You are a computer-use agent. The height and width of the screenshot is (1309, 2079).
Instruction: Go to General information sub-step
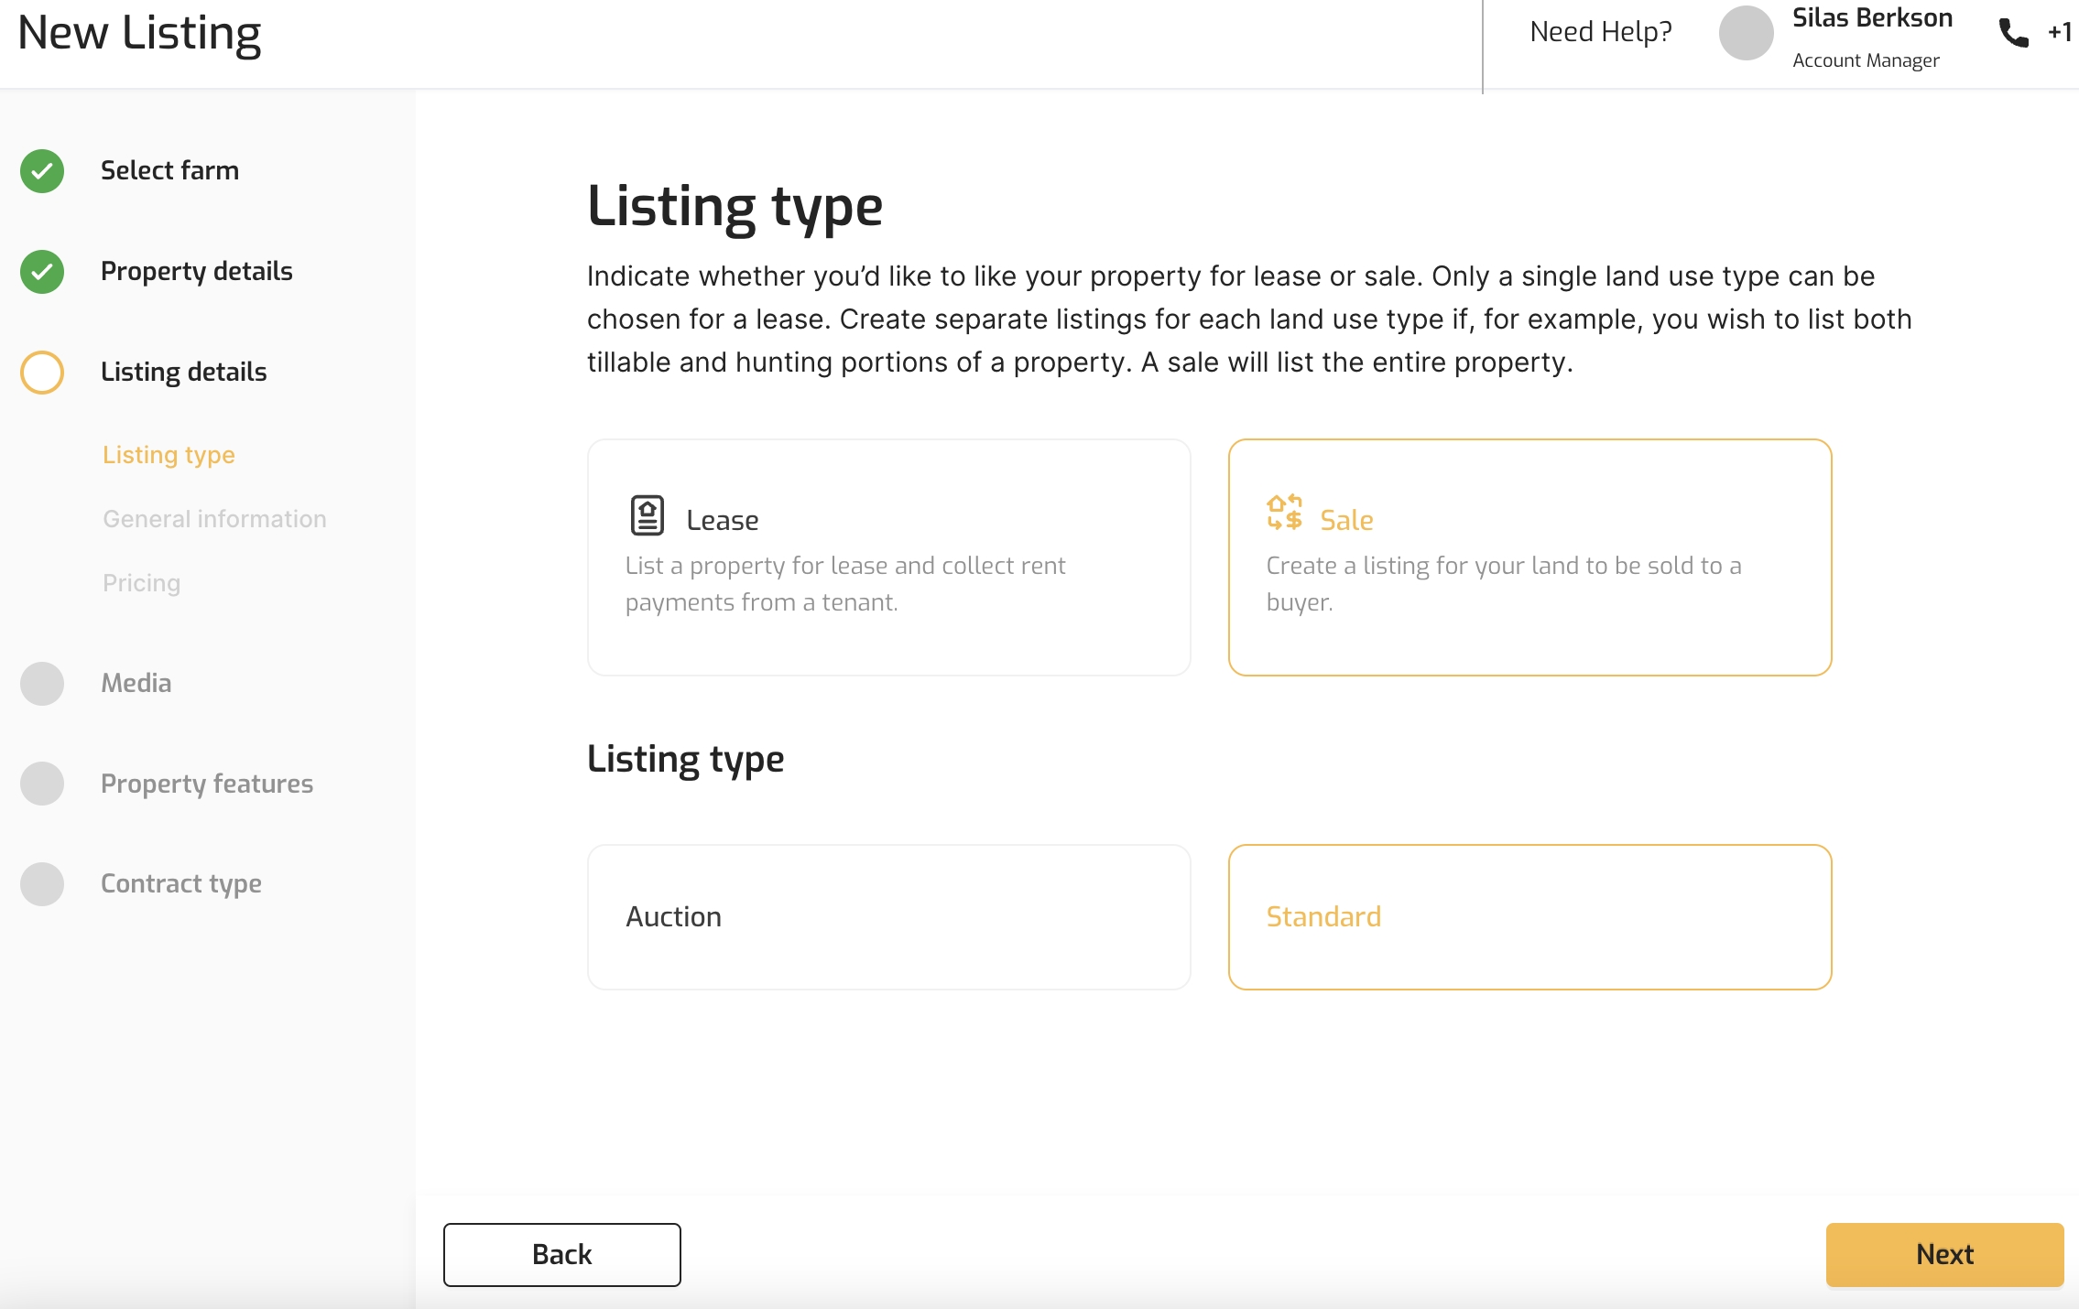214,519
